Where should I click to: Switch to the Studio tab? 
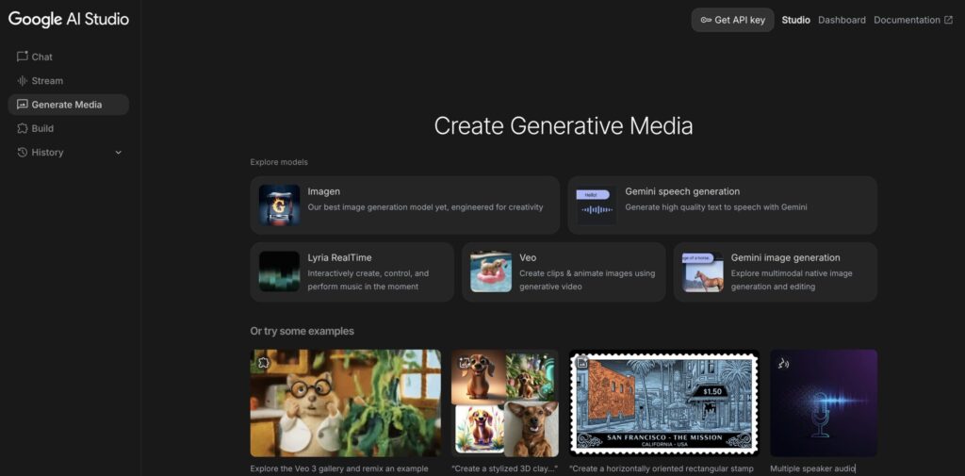tap(795, 20)
